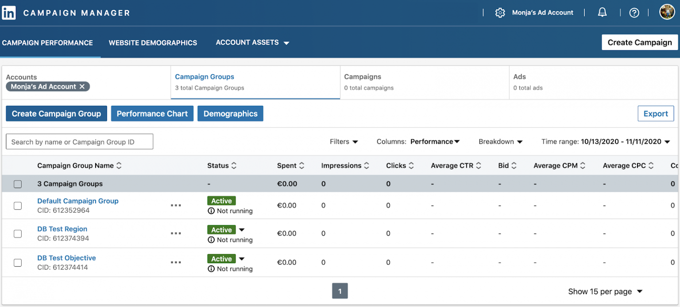Viewport: 680px width, 307px height.
Task: Open the Active status dropdown for DB Test Objective
Action: point(241,258)
